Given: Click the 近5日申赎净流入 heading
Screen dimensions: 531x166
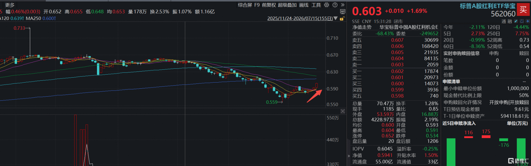Looking at the screenshot, I should [459, 124].
